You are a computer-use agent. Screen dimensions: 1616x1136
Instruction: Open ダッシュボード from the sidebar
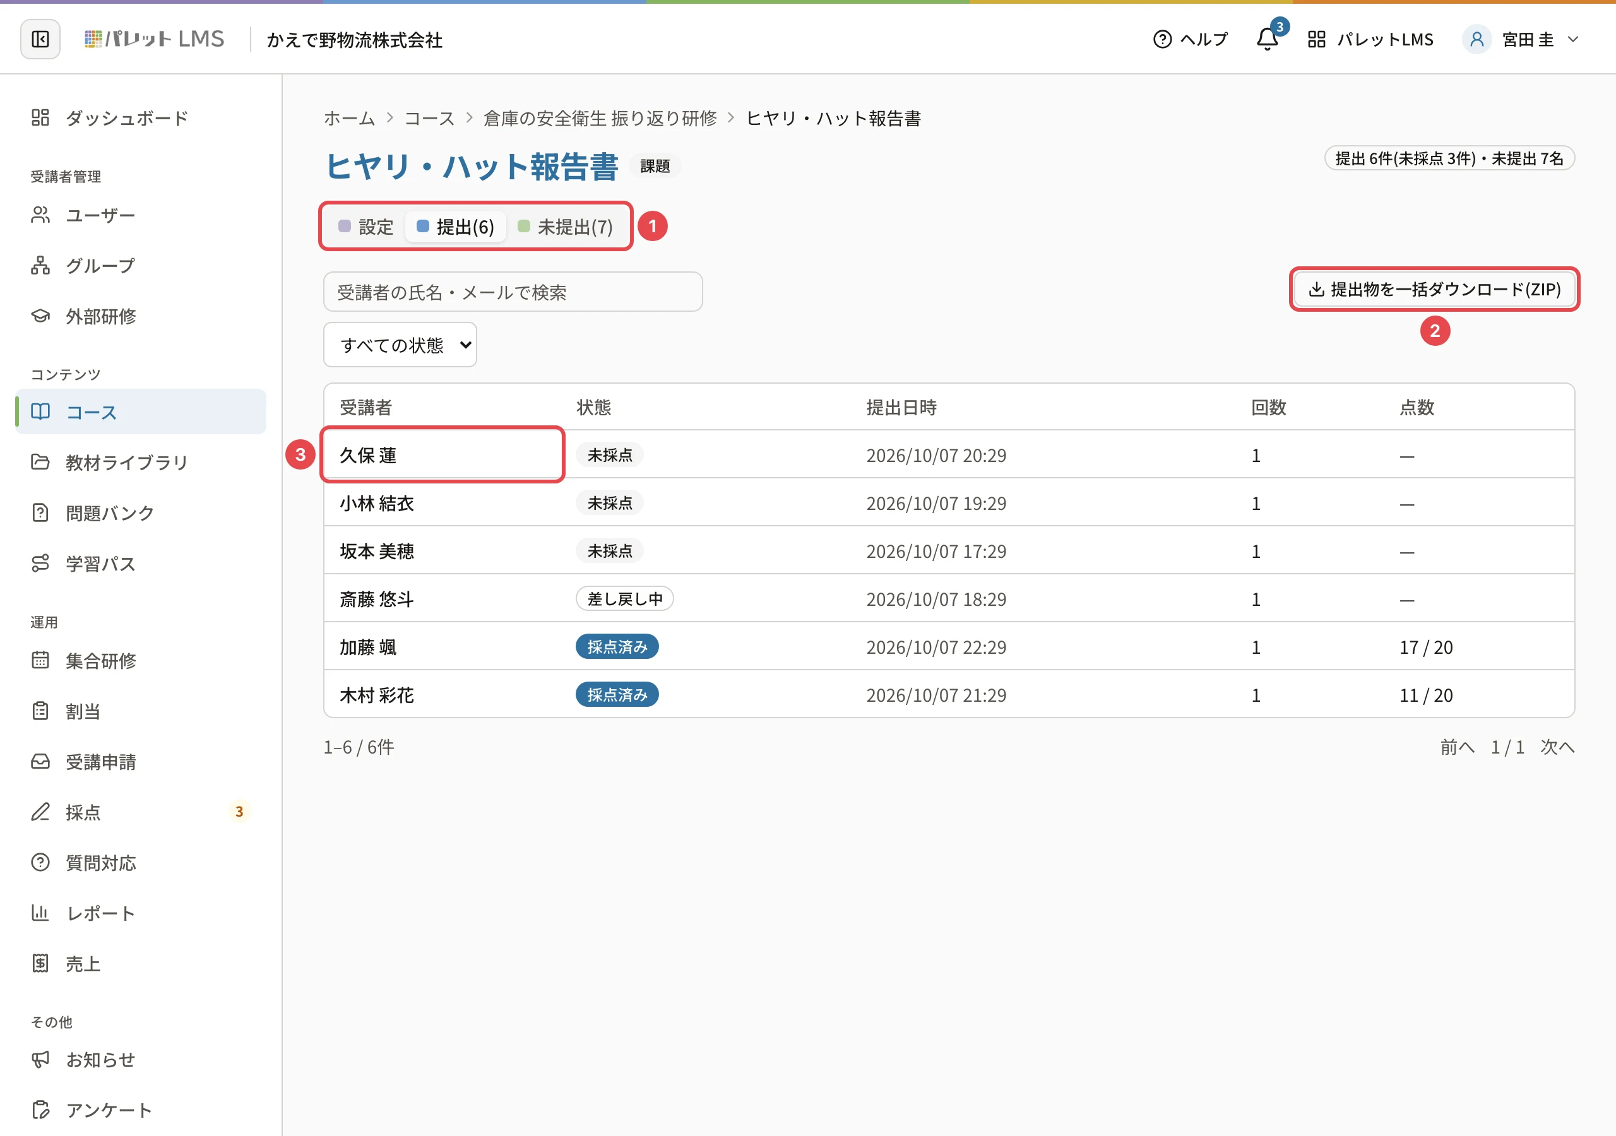[141, 117]
